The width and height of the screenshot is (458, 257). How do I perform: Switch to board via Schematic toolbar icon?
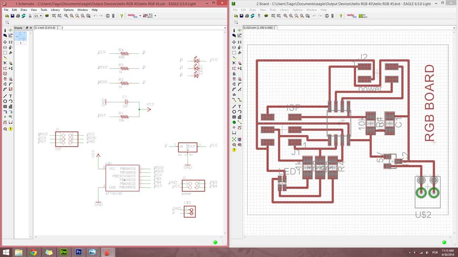coord(23,16)
